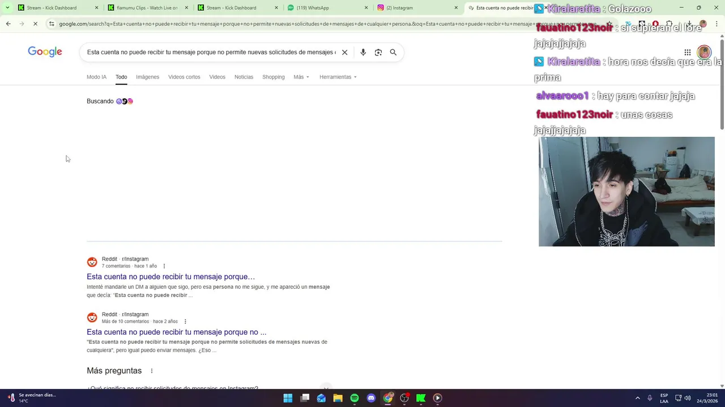Open media player taskbar icon
Viewport: 725px width, 407px height.
point(437,398)
